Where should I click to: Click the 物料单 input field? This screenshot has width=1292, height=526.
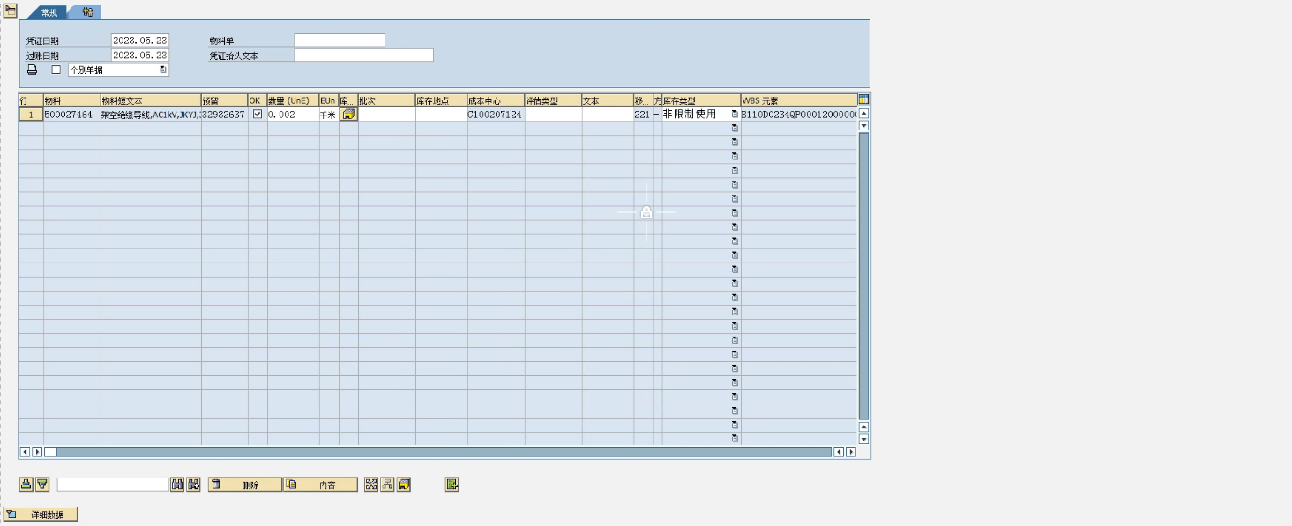point(339,41)
